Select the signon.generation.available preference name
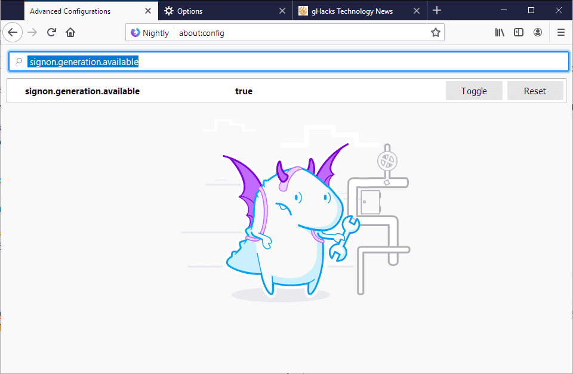 coord(82,91)
